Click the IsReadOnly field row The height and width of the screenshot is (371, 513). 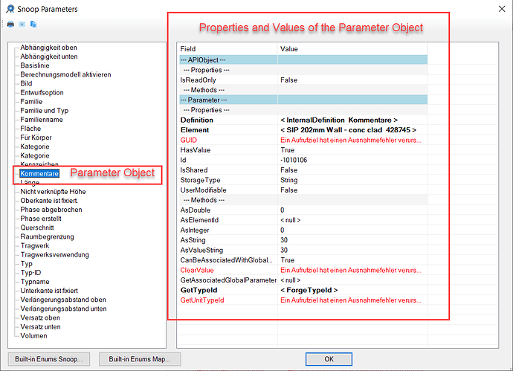(x=303, y=80)
